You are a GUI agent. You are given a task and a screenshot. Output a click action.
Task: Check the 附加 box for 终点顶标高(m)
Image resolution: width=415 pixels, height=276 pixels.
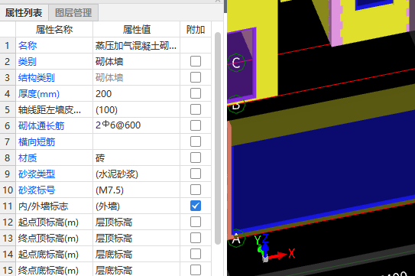pos(196,238)
